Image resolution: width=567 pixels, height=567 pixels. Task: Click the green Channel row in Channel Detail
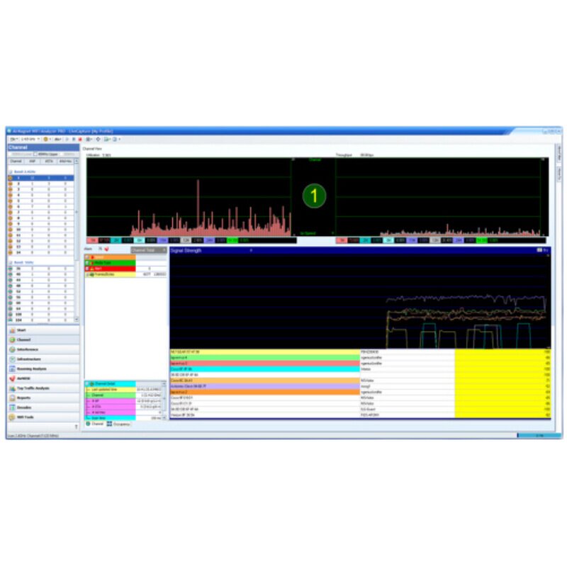point(123,395)
